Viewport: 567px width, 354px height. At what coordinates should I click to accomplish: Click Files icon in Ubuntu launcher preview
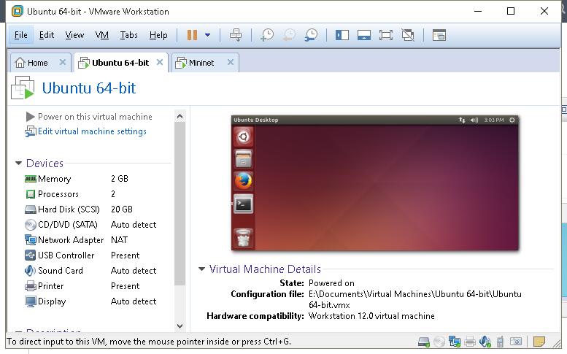(x=243, y=159)
